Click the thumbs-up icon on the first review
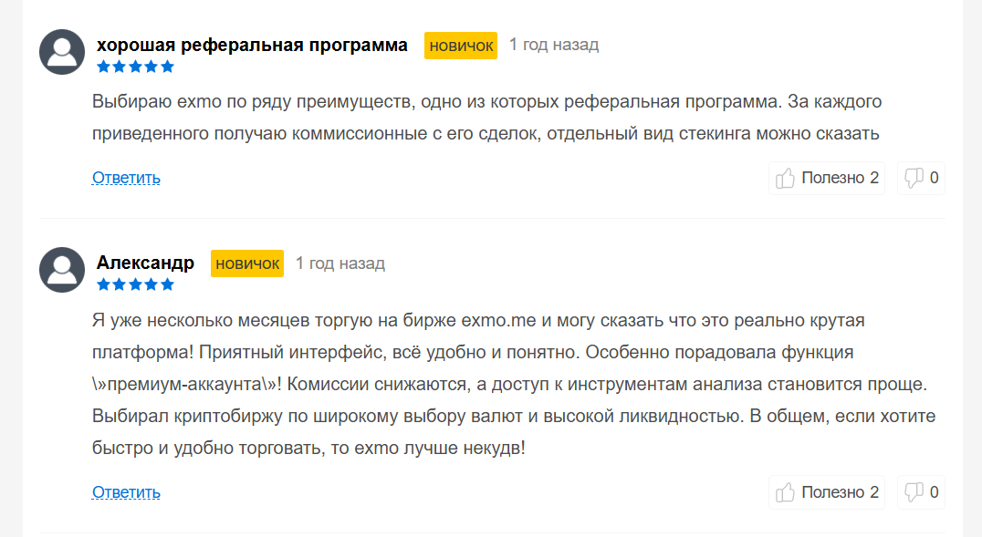The image size is (982, 537). (785, 178)
